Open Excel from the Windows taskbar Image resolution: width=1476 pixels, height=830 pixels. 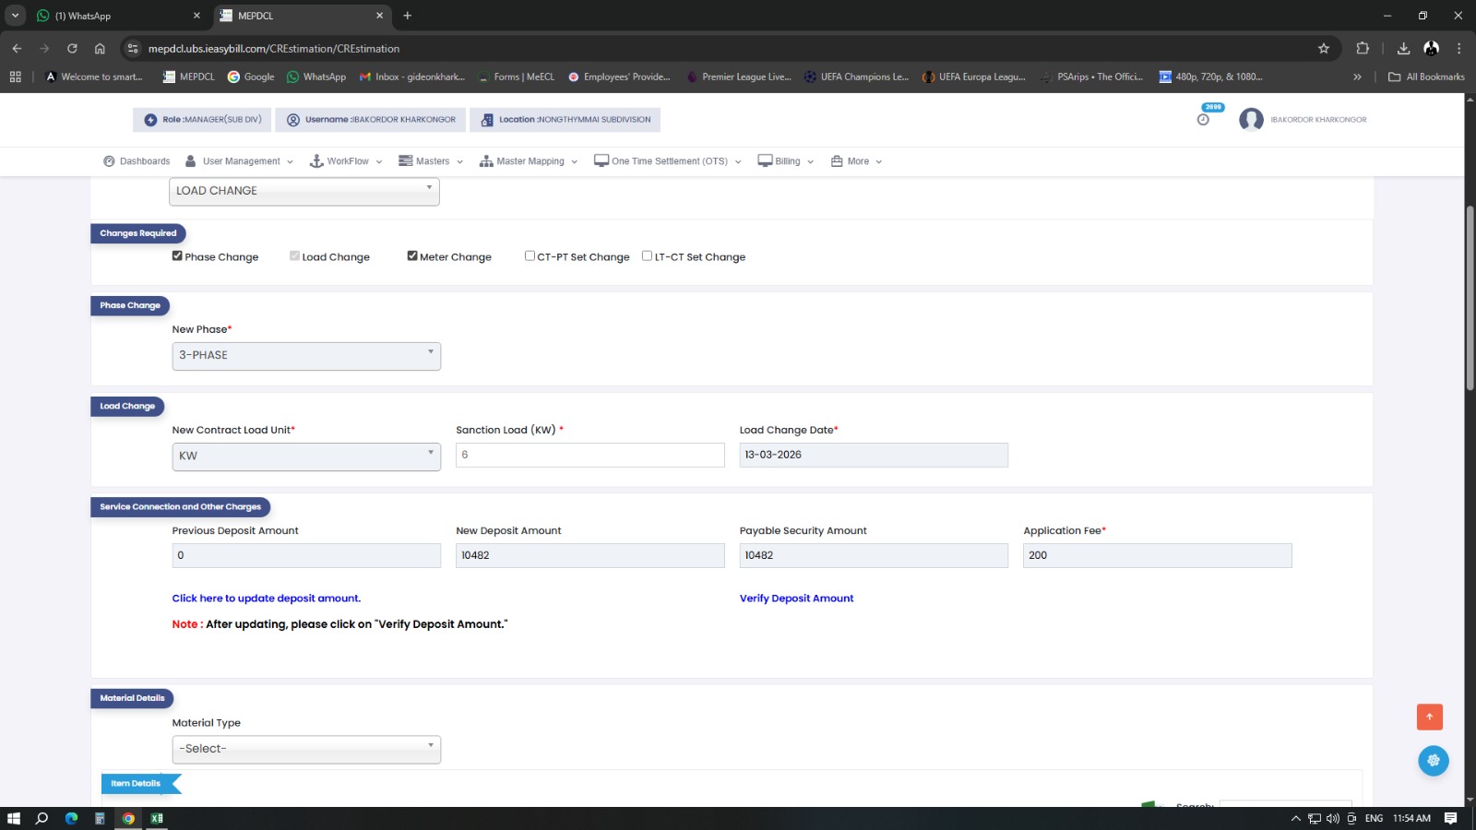tap(157, 818)
